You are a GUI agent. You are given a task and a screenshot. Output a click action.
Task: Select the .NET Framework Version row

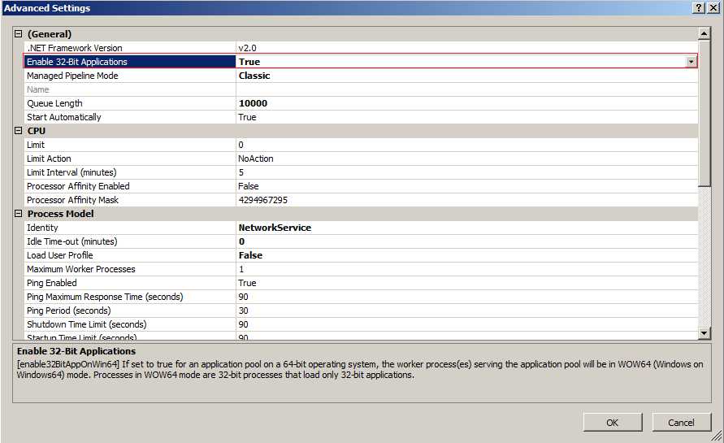[x=360, y=48]
